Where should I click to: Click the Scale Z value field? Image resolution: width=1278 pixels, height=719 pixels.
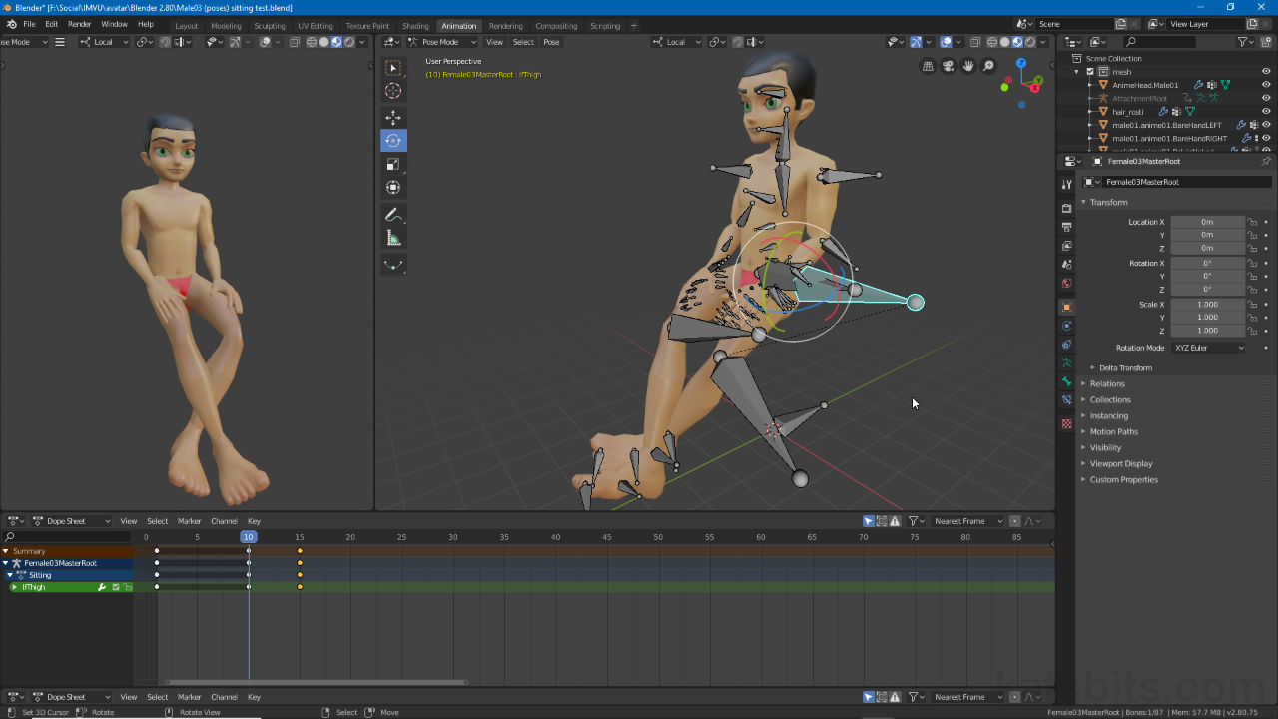(x=1208, y=330)
